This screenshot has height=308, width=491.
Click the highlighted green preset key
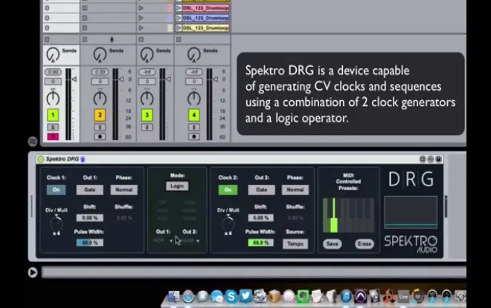click(334, 225)
